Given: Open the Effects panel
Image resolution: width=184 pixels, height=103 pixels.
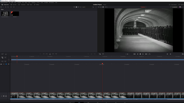Looking at the screenshot, I should pos(37,5).
